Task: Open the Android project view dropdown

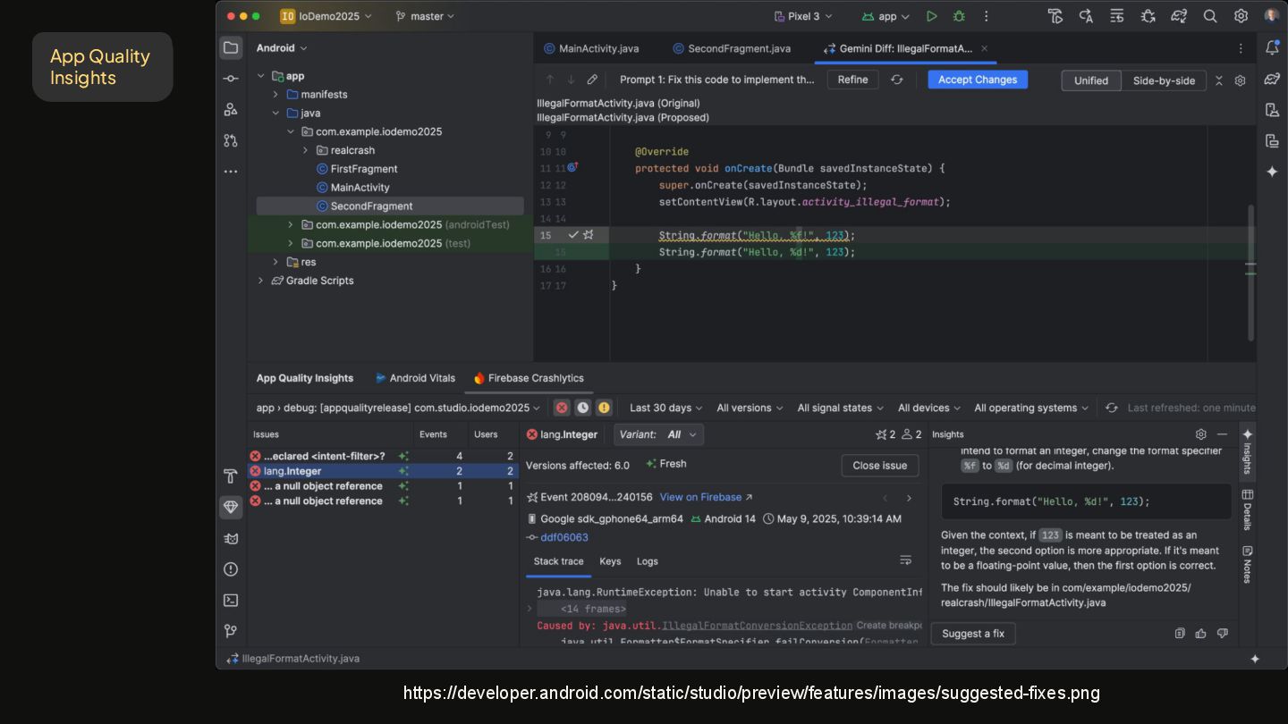Action: [x=282, y=48]
